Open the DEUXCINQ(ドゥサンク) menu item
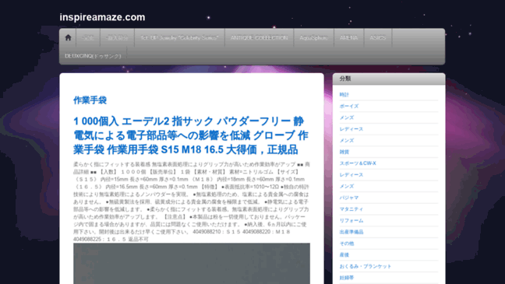The height and width of the screenshot is (284, 505). point(93,56)
